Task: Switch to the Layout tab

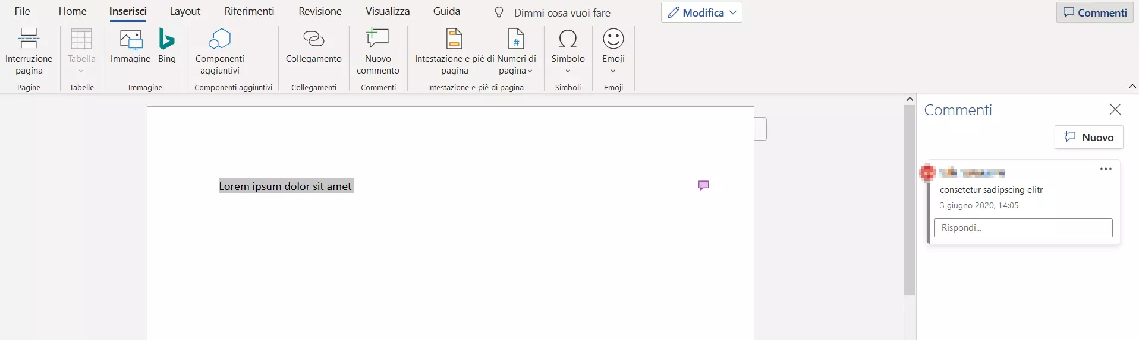Action: [185, 11]
